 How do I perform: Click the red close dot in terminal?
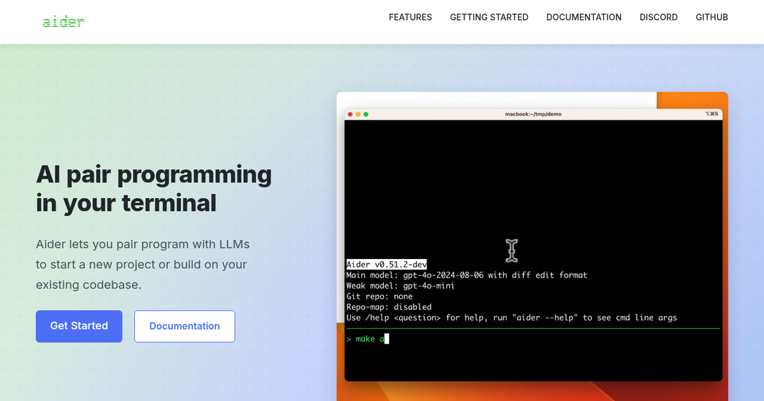350,114
